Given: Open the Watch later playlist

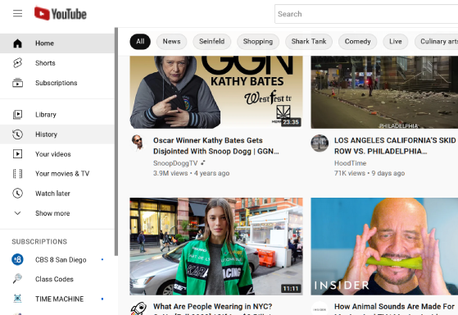Looking at the screenshot, I should pyautogui.click(x=57, y=194).
